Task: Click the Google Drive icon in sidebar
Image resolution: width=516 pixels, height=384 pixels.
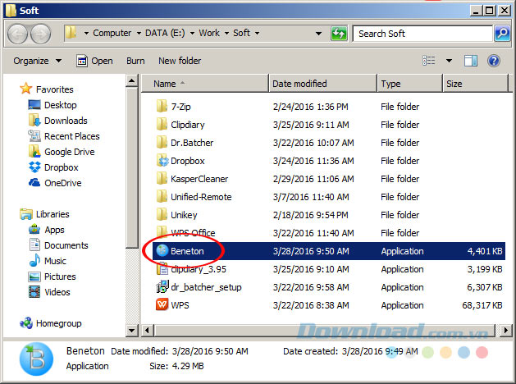Action: tap(34, 152)
